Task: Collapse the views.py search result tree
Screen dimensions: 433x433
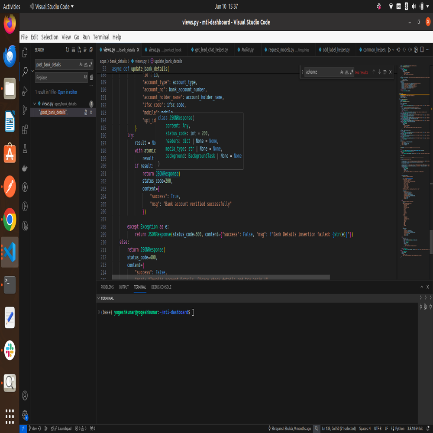Action: pos(35,104)
